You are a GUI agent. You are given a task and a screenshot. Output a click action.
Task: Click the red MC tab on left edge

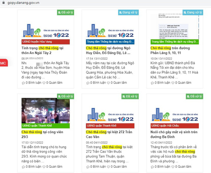click(x=4, y=63)
